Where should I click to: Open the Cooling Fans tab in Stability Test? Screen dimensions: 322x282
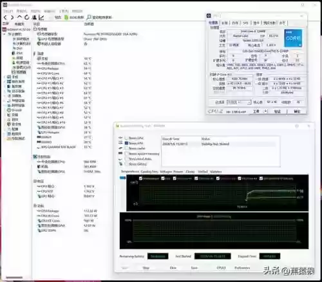(149, 171)
